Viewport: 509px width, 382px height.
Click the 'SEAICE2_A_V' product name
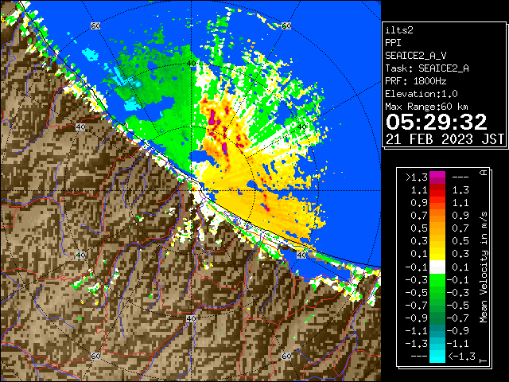416,56
